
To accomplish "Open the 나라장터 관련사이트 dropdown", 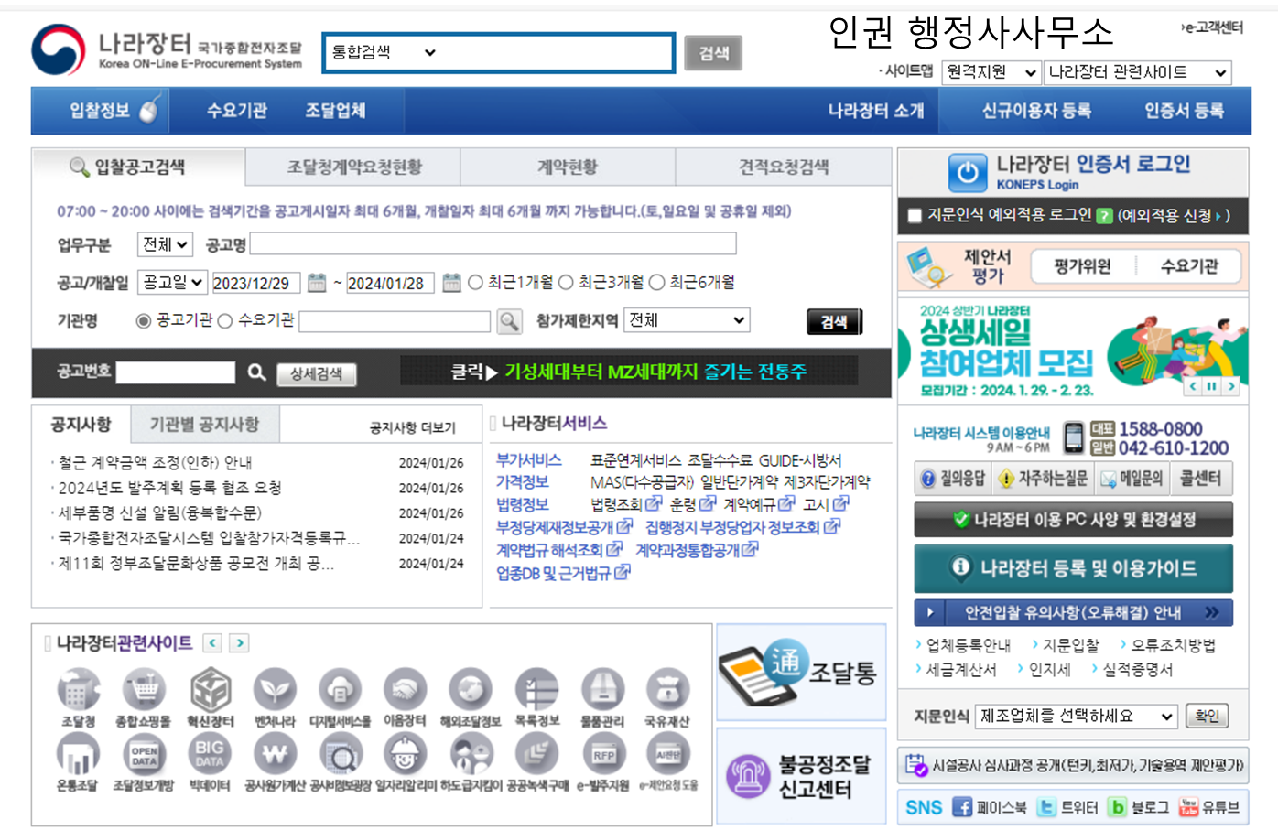I will pos(1138,72).
